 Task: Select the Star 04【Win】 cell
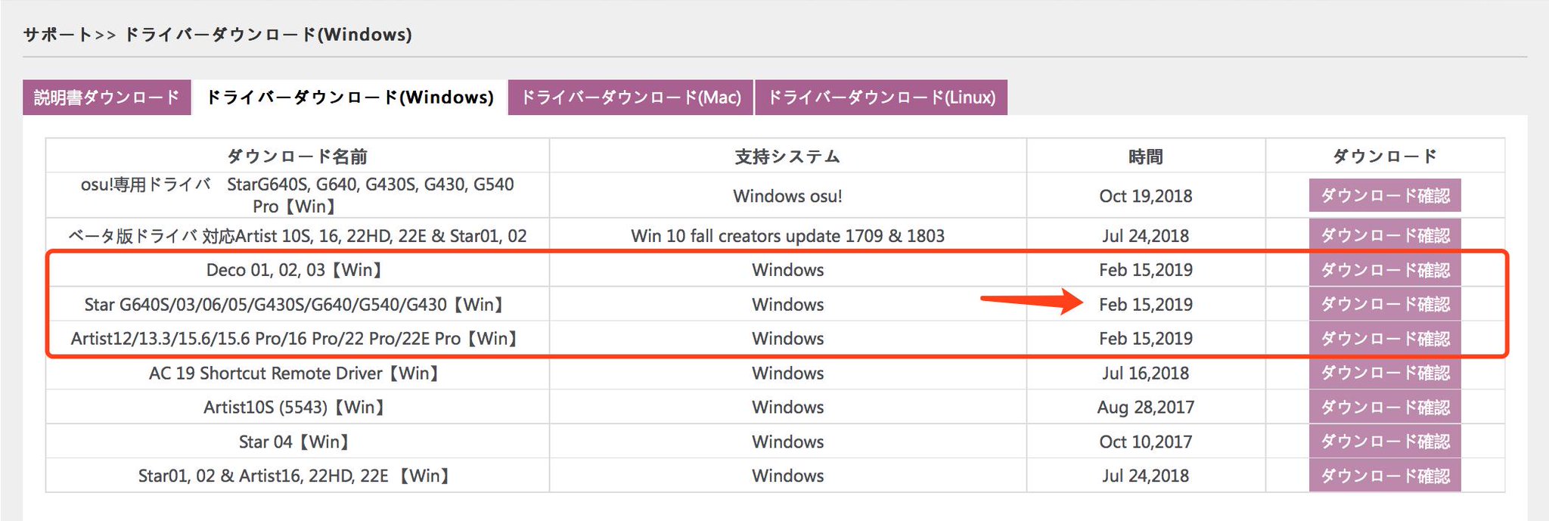pos(297,442)
